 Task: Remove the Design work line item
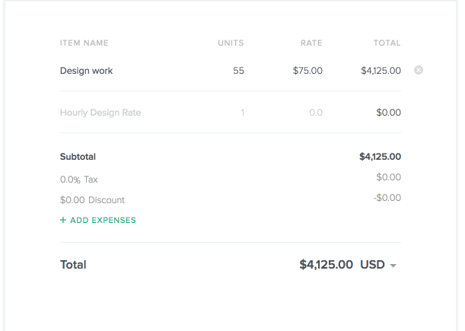pyautogui.click(x=419, y=70)
